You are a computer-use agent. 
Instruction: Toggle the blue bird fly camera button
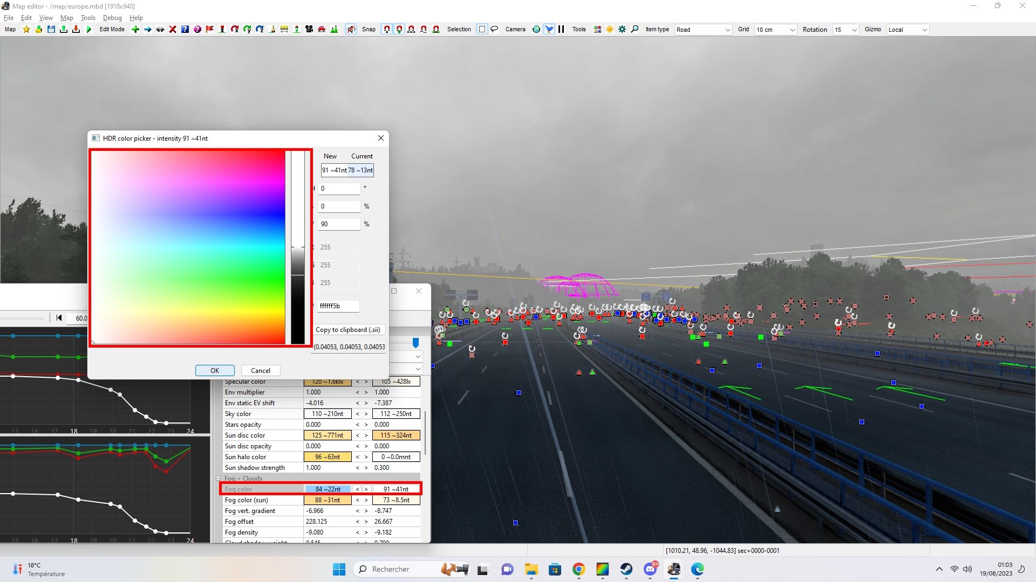click(549, 30)
